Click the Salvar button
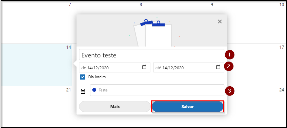This screenshot has width=287, height=128. point(188,107)
